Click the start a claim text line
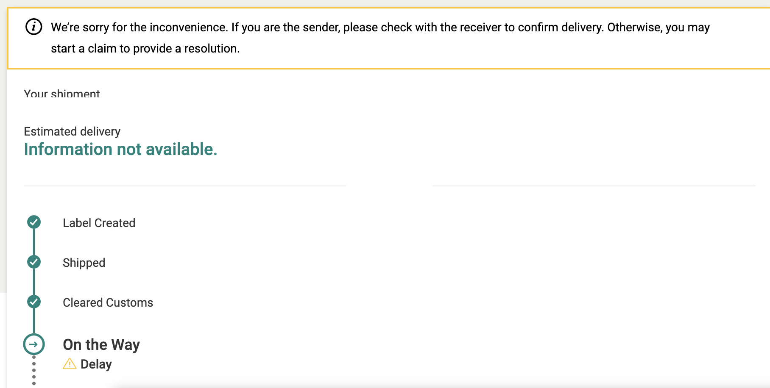Viewport: 770px width, 388px height. pyautogui.click(x=145, y=49)
